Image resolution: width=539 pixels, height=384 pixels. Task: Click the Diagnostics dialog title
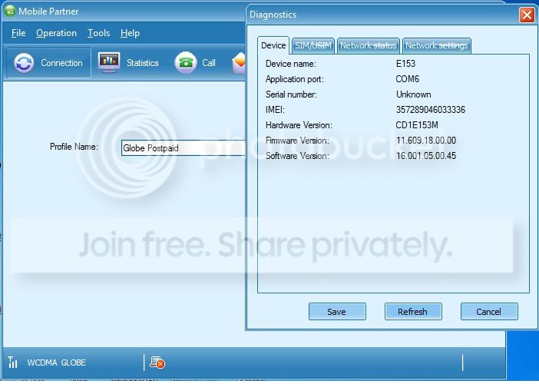273,15
